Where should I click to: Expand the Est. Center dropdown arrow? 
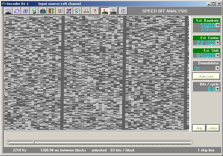tap(218, 43)
